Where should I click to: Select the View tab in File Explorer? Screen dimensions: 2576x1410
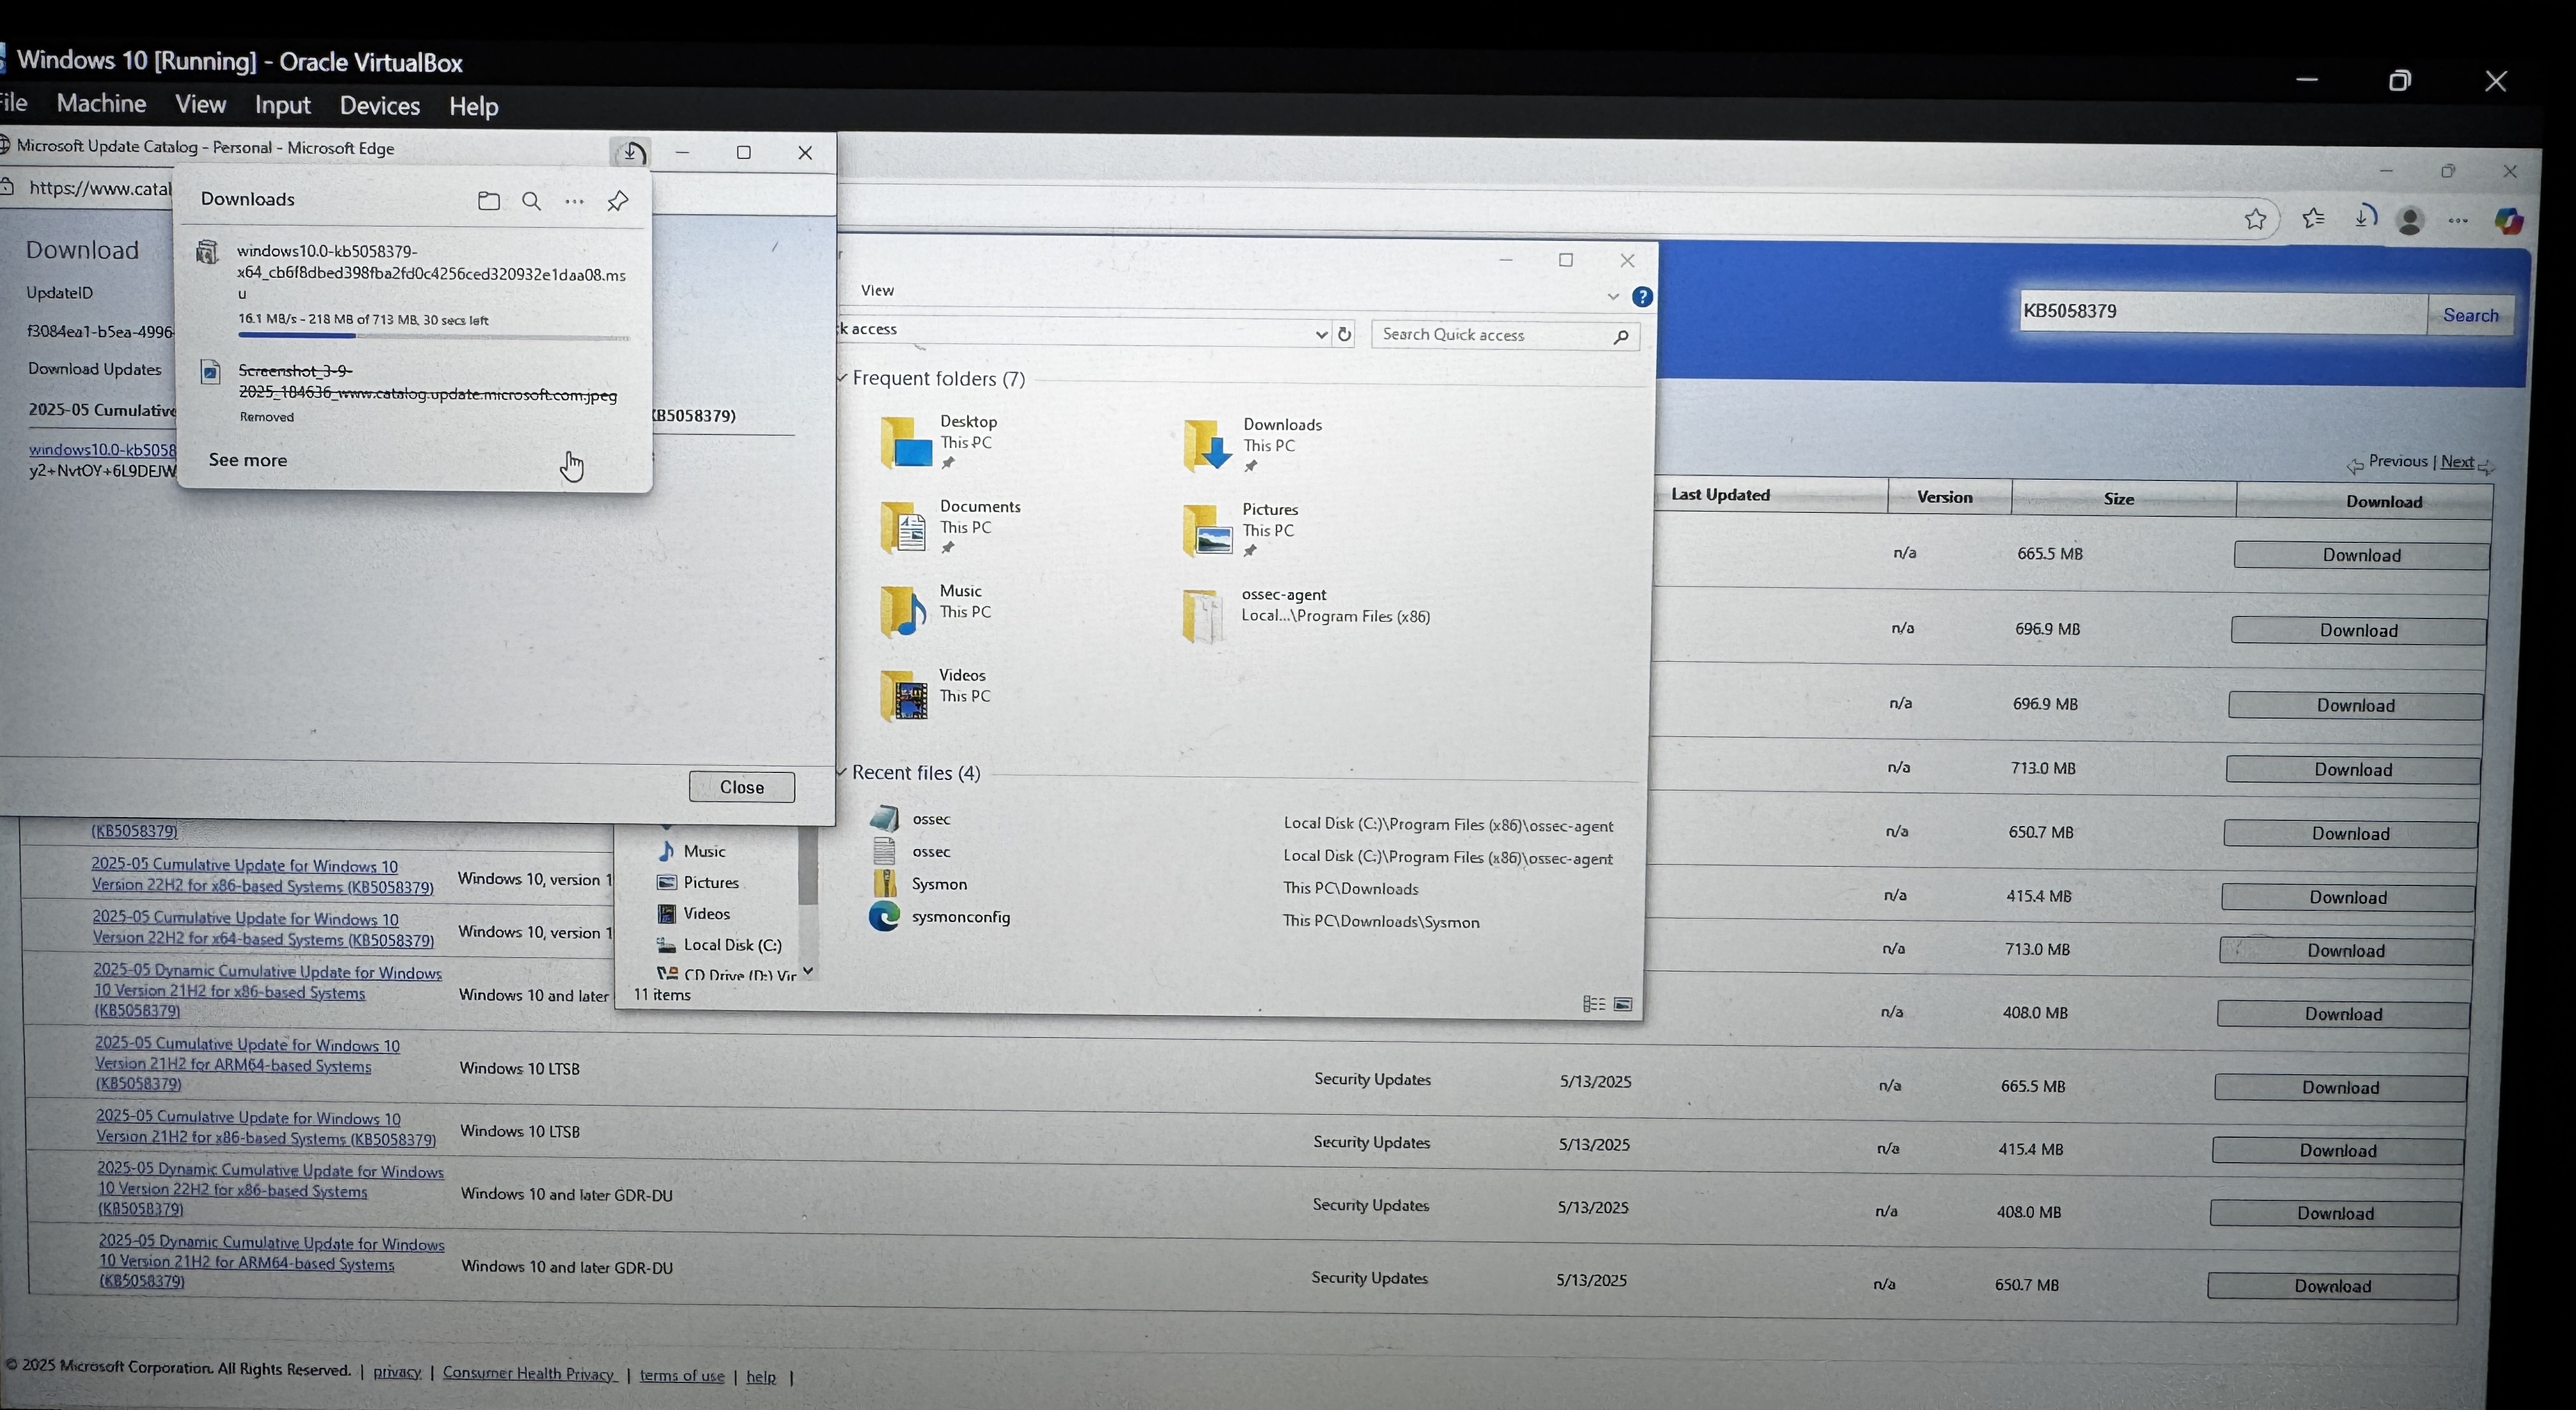pos(877,291)
